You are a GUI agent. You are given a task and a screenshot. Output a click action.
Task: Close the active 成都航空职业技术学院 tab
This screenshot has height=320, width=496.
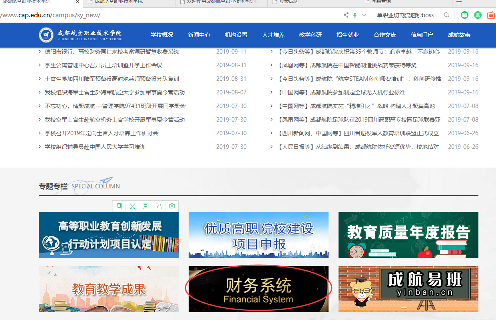pos(78,2)
